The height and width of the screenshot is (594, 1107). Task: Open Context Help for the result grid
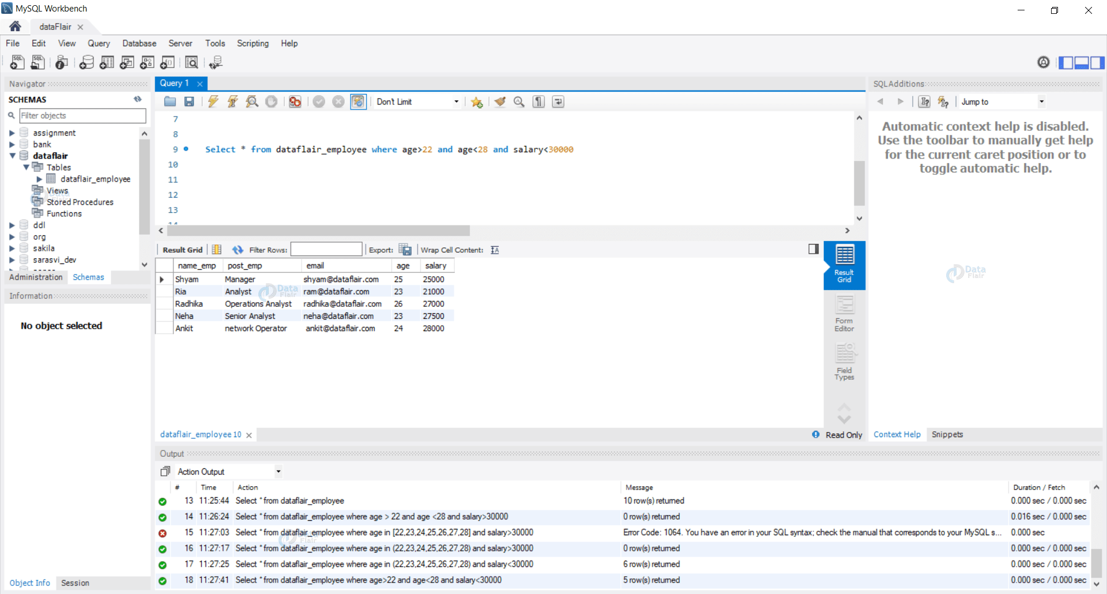click(x=897, y=434)
